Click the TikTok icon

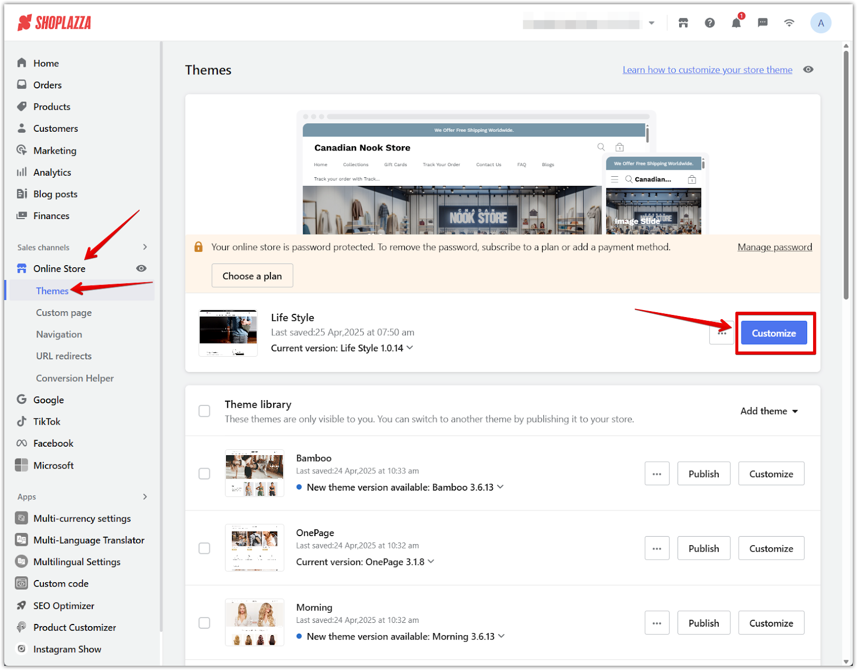21,421
